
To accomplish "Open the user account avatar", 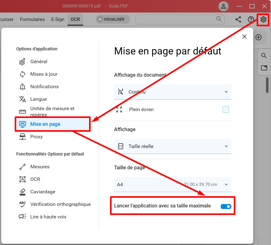I will [223, 6].
